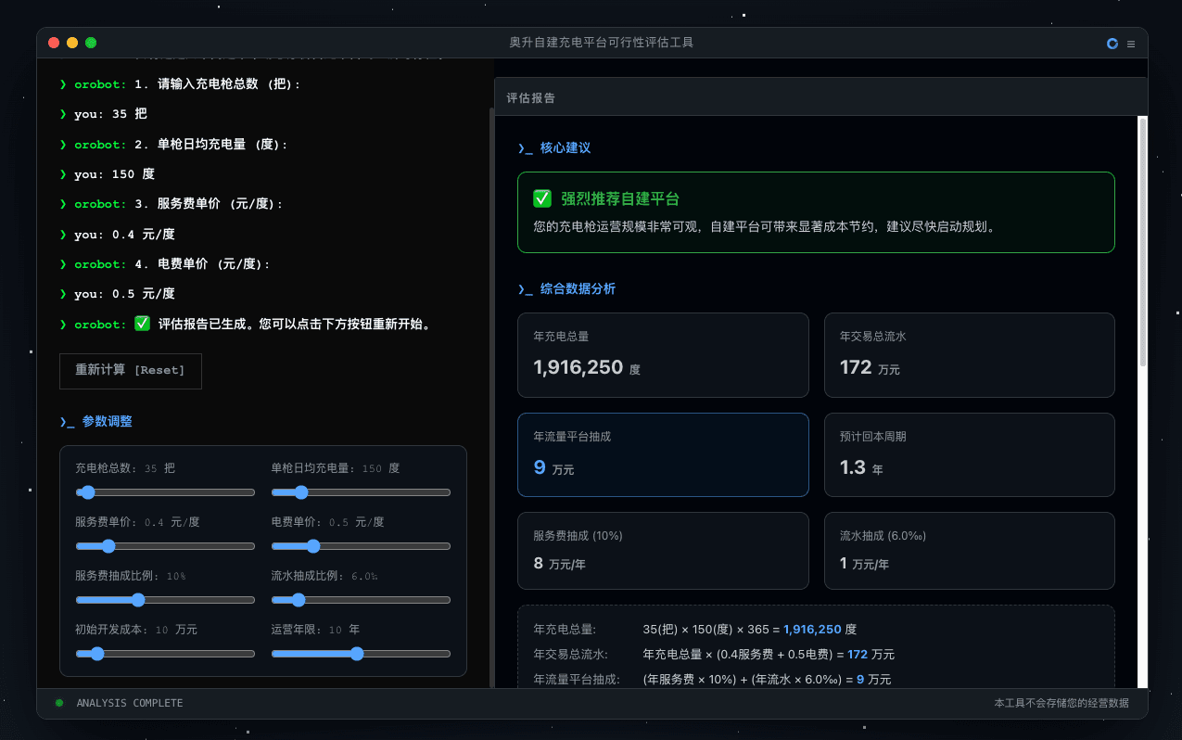Click the prompt arrow beside 参数调整
The height and width of the screenshot is (740, 1182).
pos(67,422)
